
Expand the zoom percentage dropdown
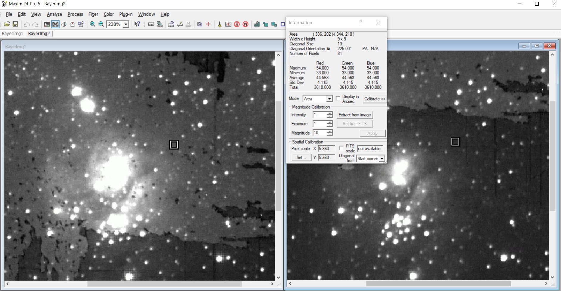pyautogui.click(x=126, y=24)
